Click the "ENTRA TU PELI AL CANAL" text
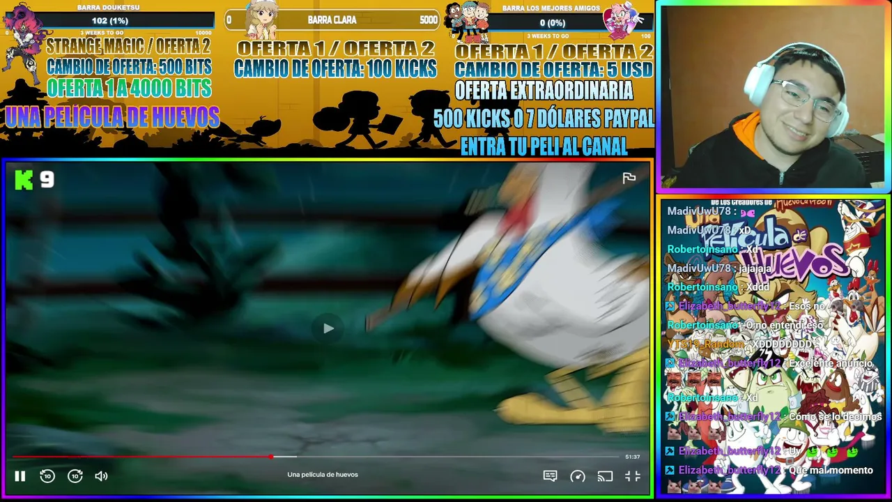The image size is (892, 502). (x=544, y=146)
